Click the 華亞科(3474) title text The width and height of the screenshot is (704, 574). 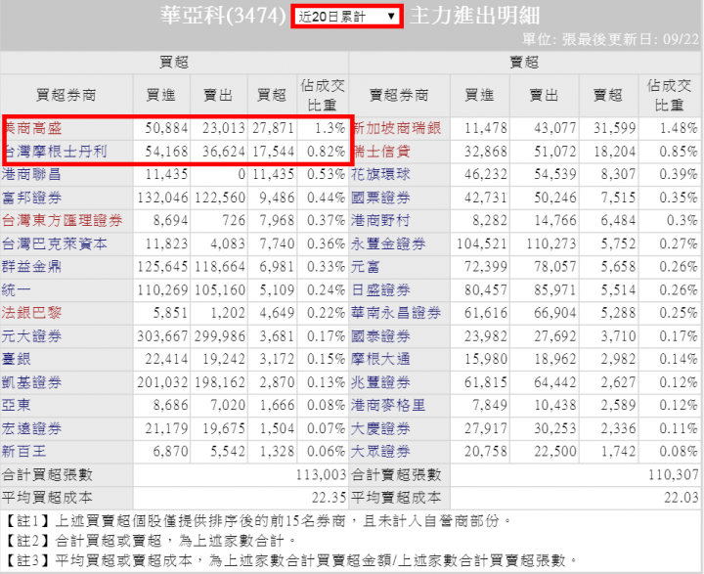(223, 16)
